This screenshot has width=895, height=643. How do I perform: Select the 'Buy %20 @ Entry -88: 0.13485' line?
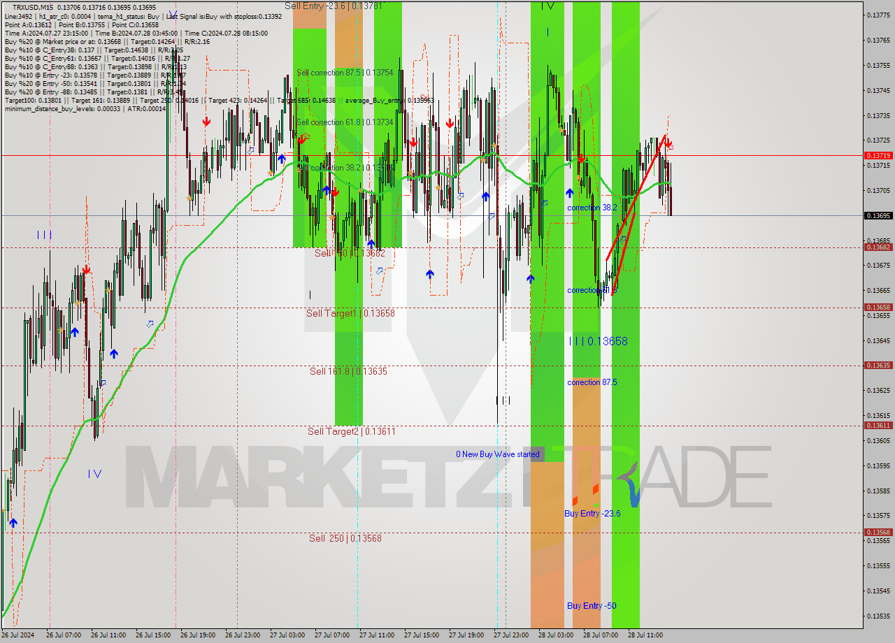(94, 92)
